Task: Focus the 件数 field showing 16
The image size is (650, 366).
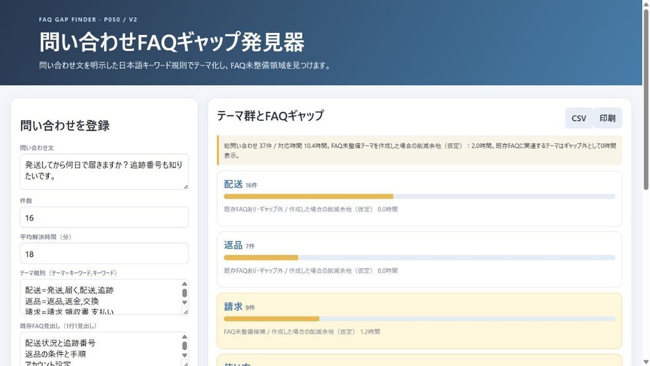Action: click(105, 217)
